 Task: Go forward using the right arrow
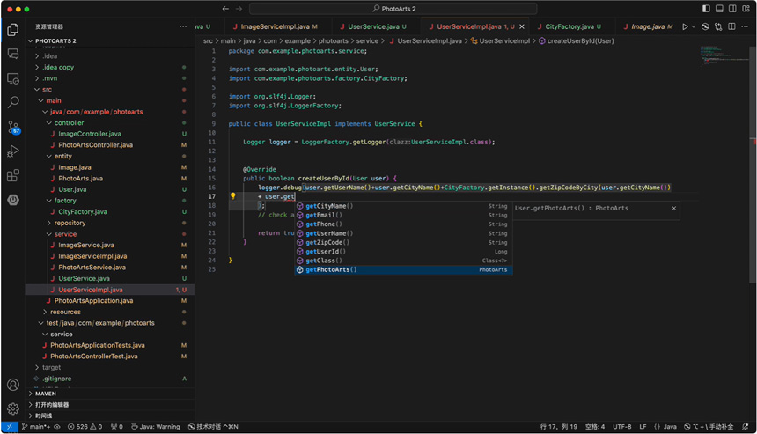pyautogui.click(x=239, y=9)
